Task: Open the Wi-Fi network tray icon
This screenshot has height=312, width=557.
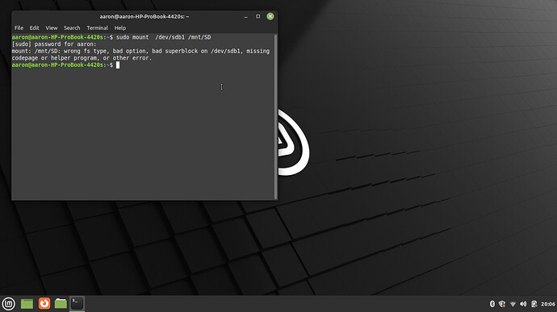Action: pos(513,304)
